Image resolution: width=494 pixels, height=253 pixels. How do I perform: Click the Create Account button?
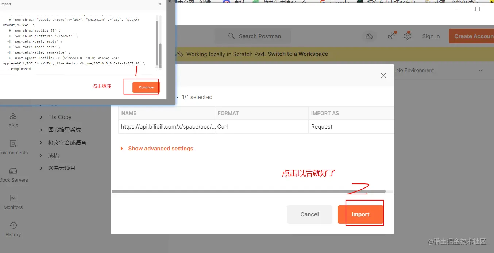[471, 36]
